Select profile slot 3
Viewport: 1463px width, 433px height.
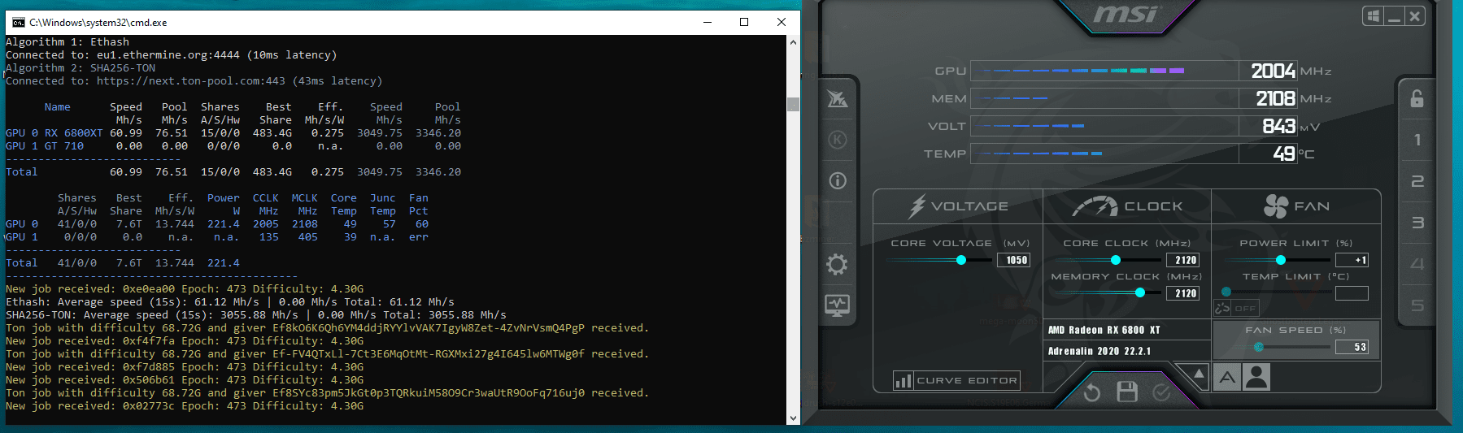click(1417, 223)
